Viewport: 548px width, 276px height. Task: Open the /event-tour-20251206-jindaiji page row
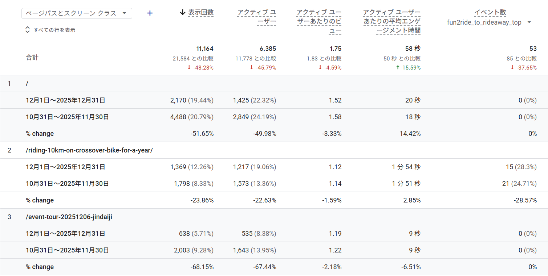coord(71,217)
